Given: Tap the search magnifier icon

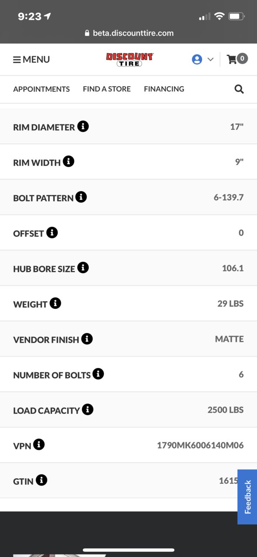Looking at the screenshot, I should tap(239, 89).
